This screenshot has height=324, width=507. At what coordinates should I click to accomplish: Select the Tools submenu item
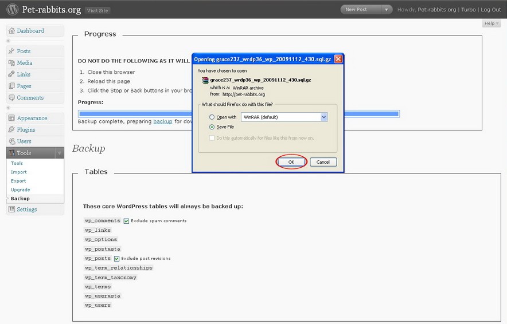[17, 163]
